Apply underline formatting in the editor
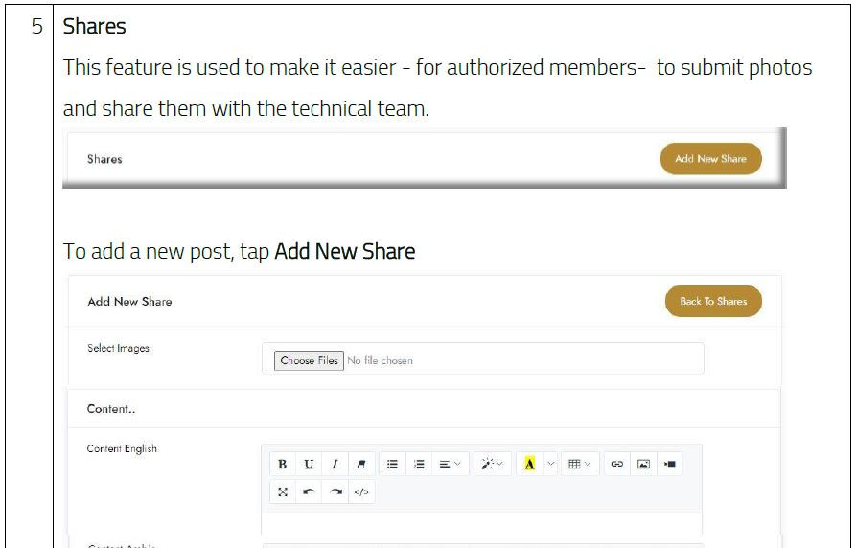The image size is (856, 548). coord(309,464)
